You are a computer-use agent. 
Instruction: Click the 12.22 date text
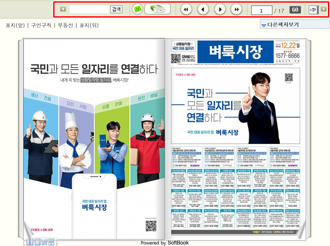click(288, 45)
